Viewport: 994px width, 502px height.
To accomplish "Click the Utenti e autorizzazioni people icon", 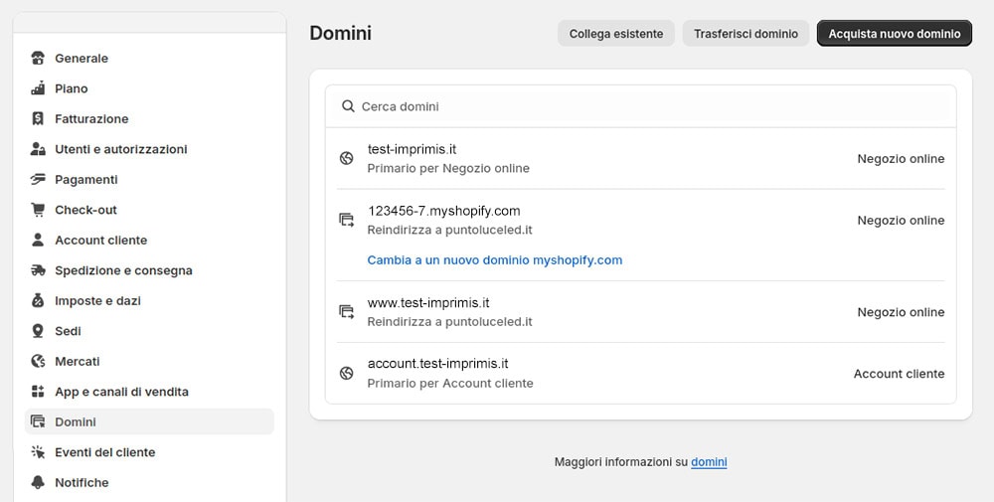I will pyautogui.click(x=38, y=149).
